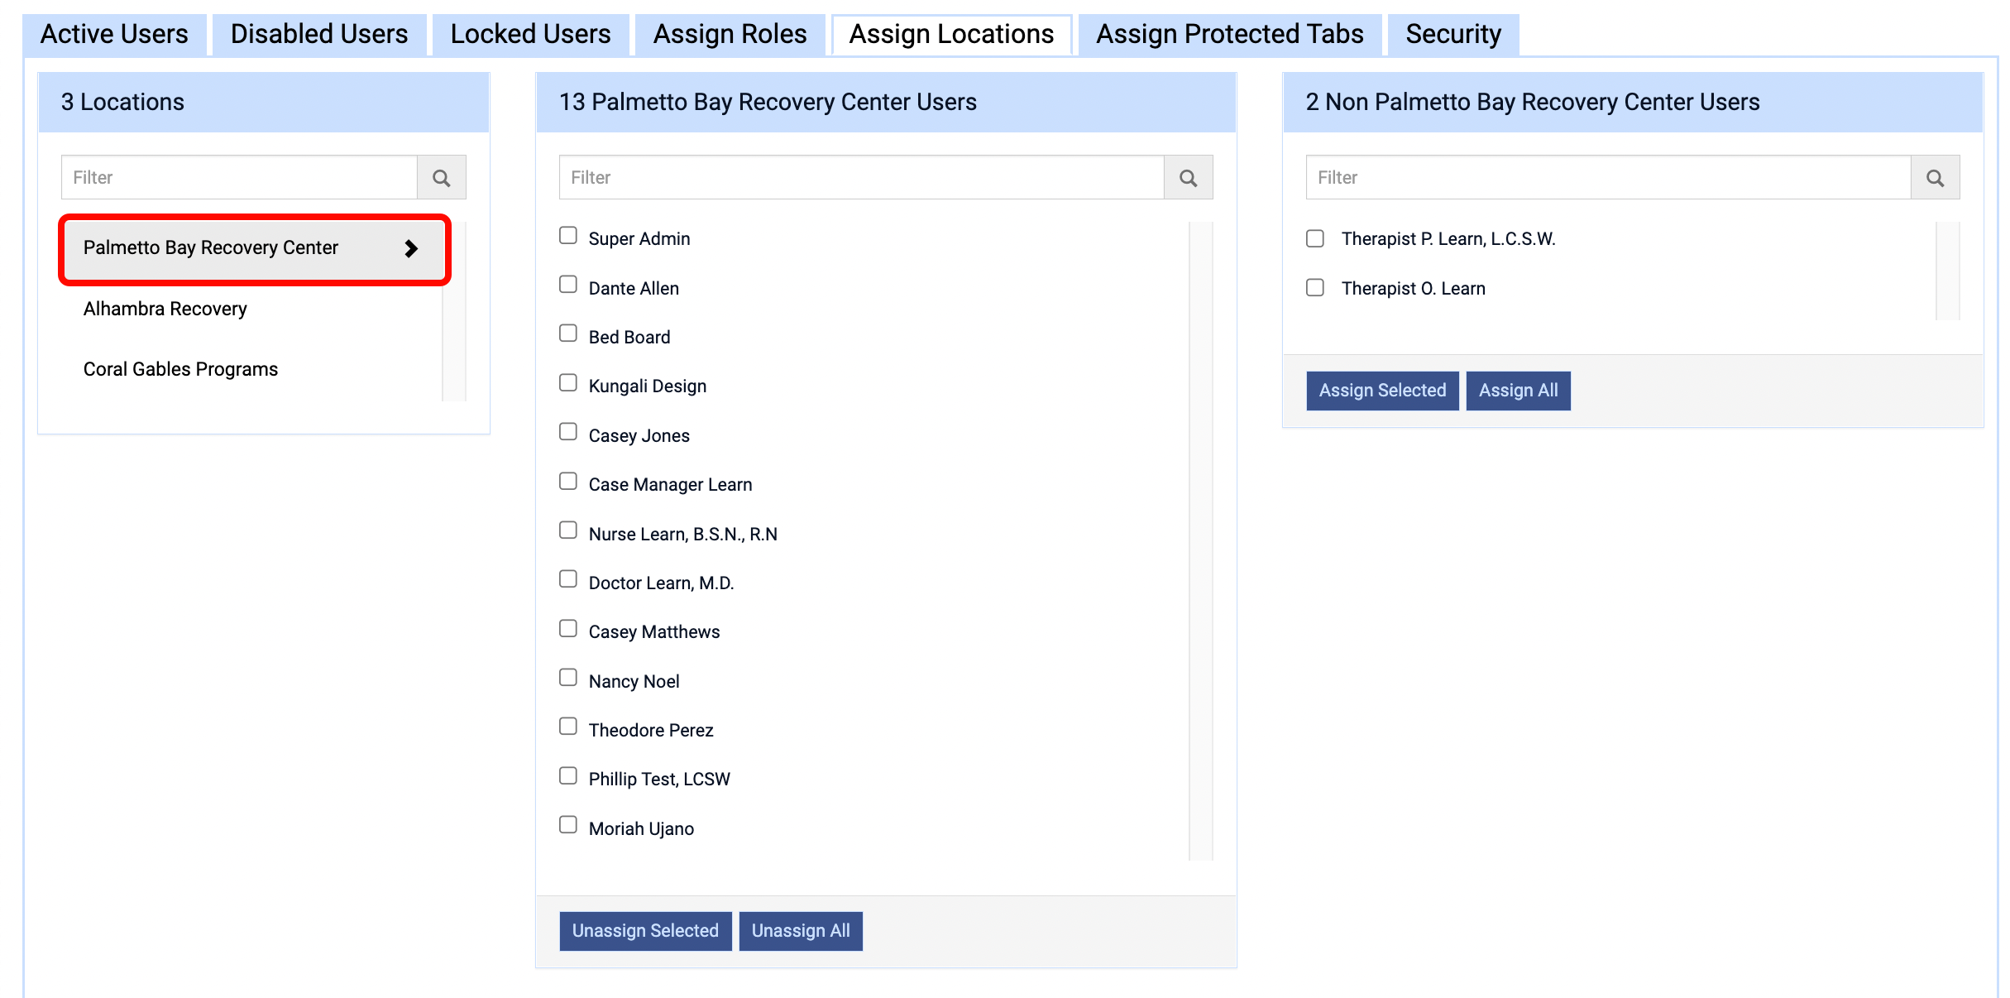Click the Unassign Selected button
The image size is (2010, 998).
[645, 931]
